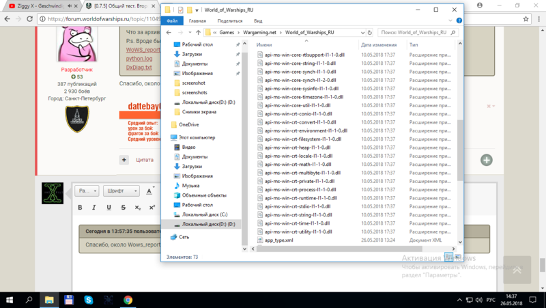Select Wargaming.net in the address breadcrumb
The image size is (546, 308).
coord(259,32)
